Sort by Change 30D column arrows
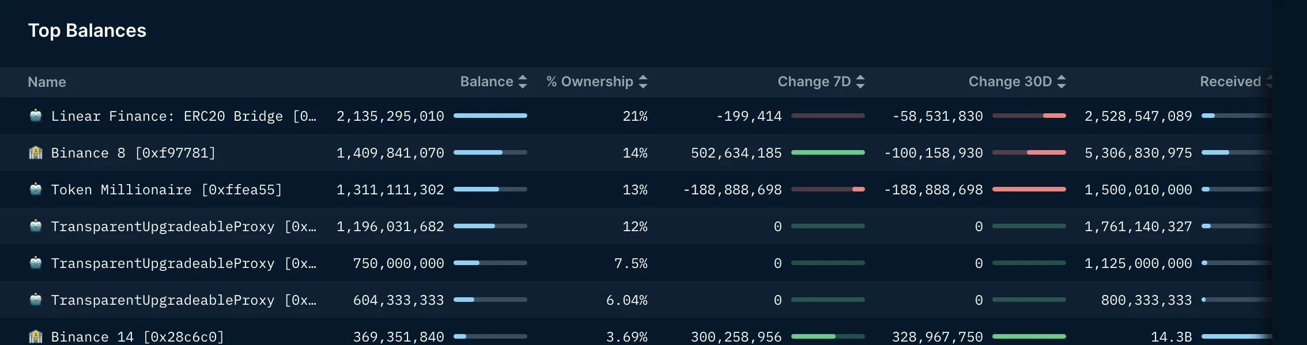The height and width of the screenshot is (345, 1307). pyautogui.click(x=1062, y=82)
